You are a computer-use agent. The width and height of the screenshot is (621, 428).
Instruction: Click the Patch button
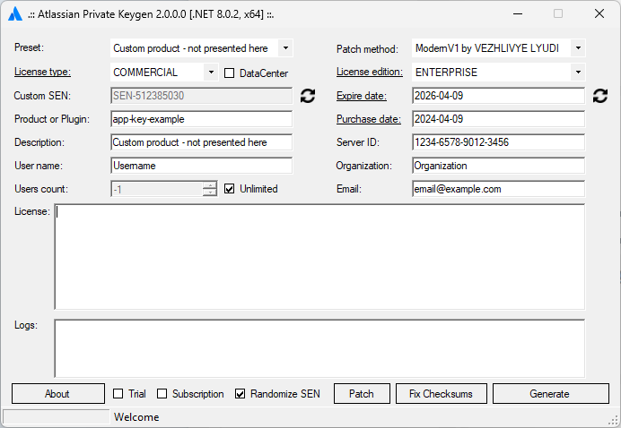362,394
